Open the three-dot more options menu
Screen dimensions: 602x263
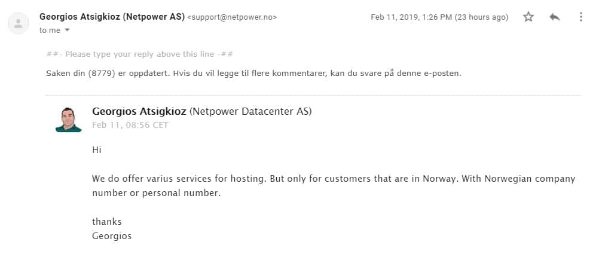coord(581,17)
